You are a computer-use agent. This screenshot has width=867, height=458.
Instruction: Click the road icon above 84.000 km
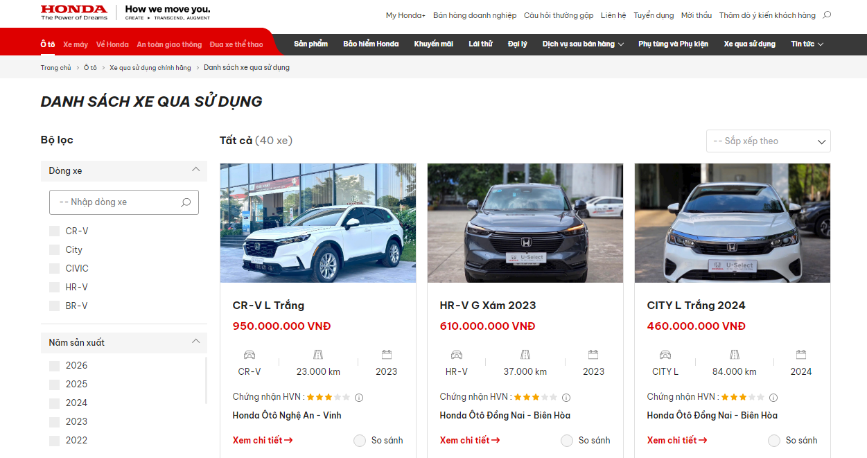tap(734, 355)
